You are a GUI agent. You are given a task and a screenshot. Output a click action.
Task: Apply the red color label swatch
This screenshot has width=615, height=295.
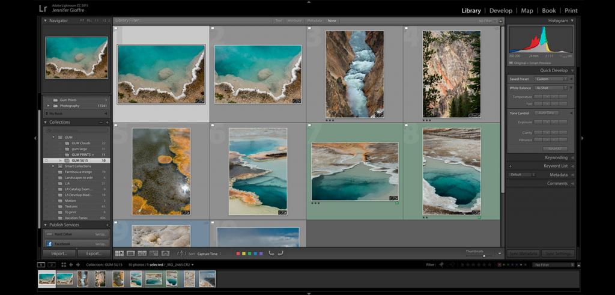coord(238,254)
